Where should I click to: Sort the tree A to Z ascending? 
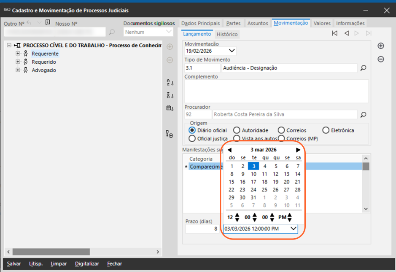pos(170,83)
